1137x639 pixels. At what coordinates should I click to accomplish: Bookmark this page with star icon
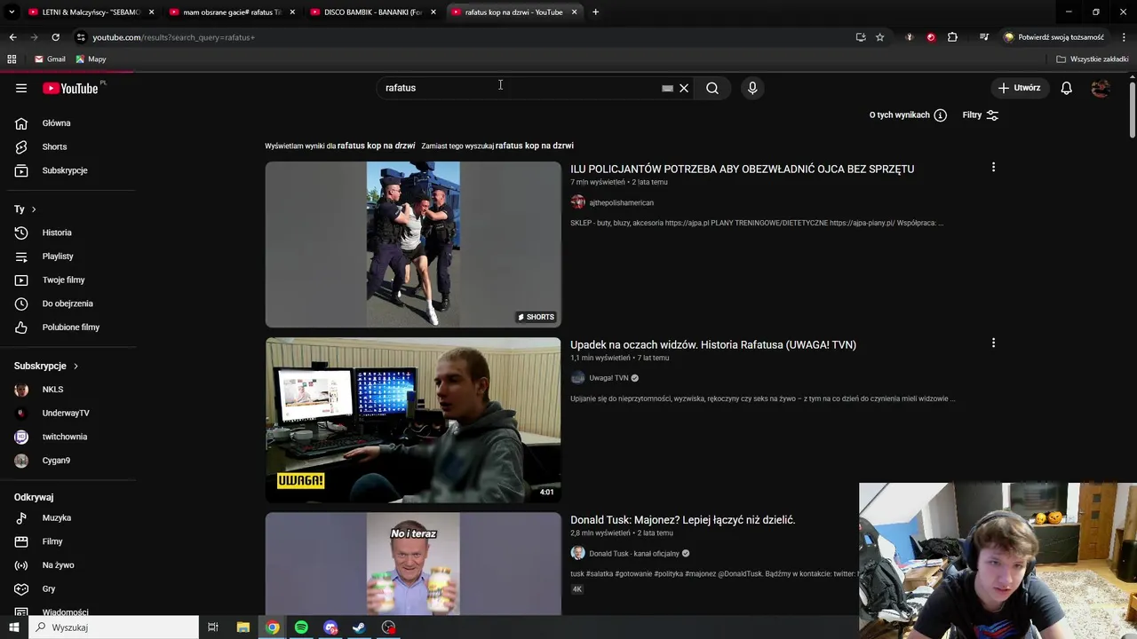coord(879,37)
